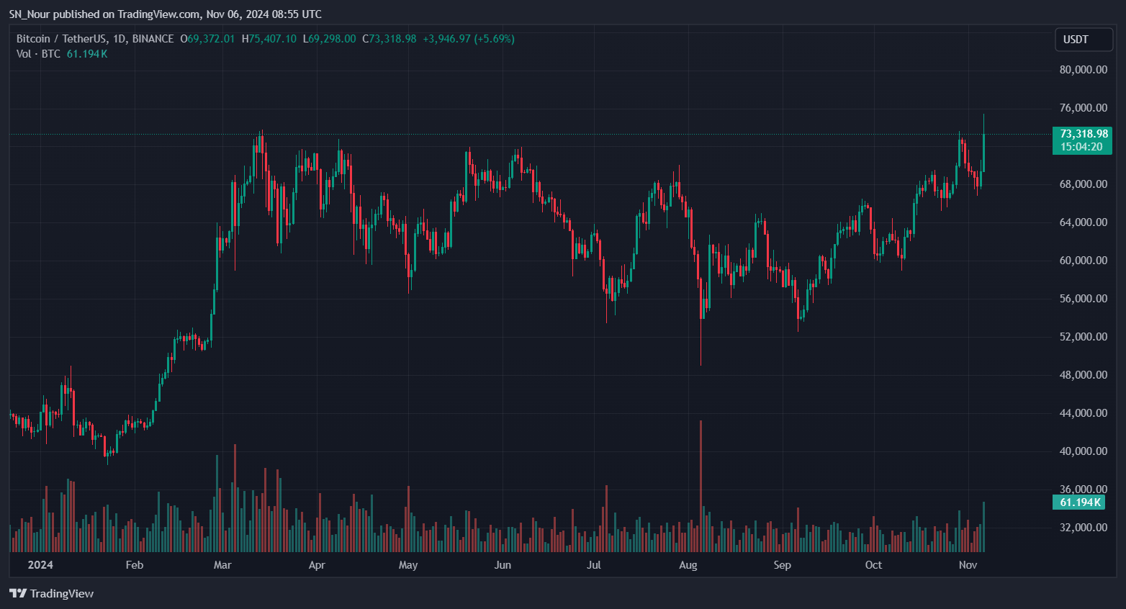1126x609 pixels.
Task: Click the 44,000.00 price axis label
Action: tap(1084, 413)
